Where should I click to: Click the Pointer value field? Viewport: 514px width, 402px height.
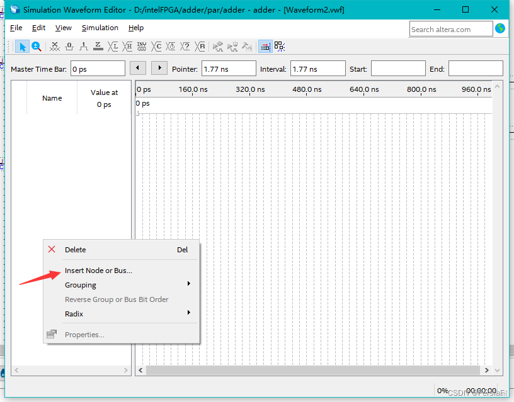coord(229,69)
